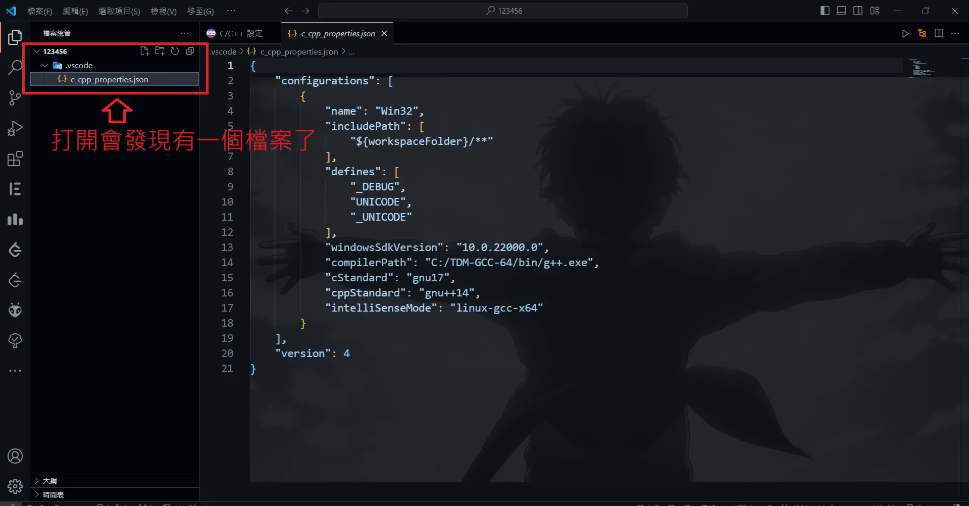Toggle the bottom panel visibility

click(x=841, y=11)
